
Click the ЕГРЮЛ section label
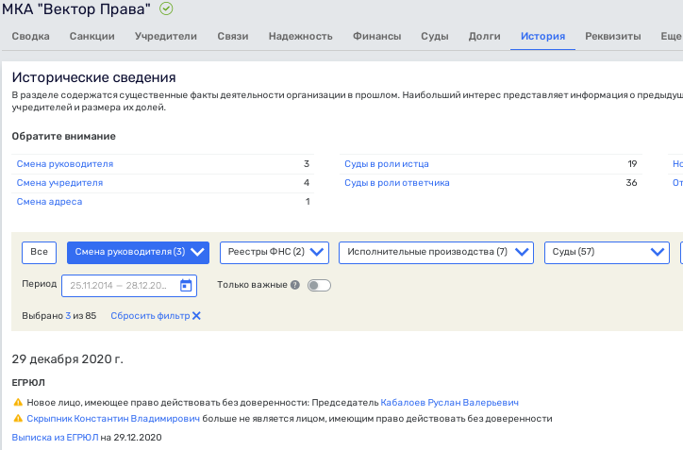click(28, 382)
